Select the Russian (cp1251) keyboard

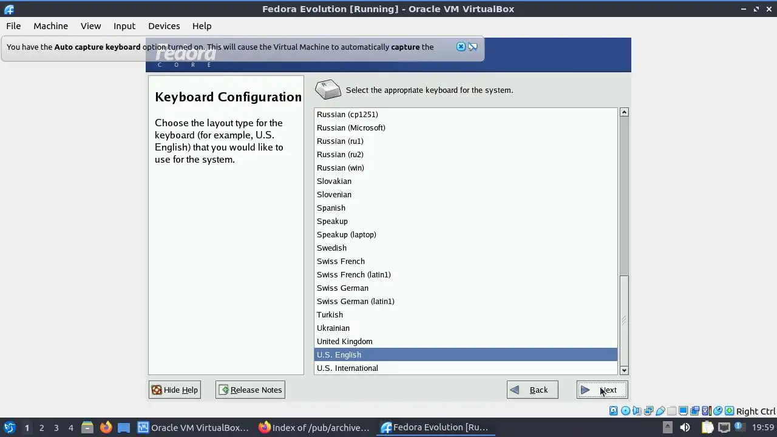(x=466, y=114)
